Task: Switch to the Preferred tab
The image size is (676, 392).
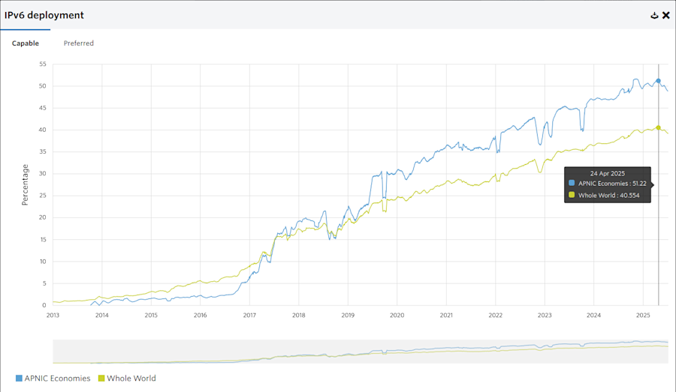Action: (78, 43)
